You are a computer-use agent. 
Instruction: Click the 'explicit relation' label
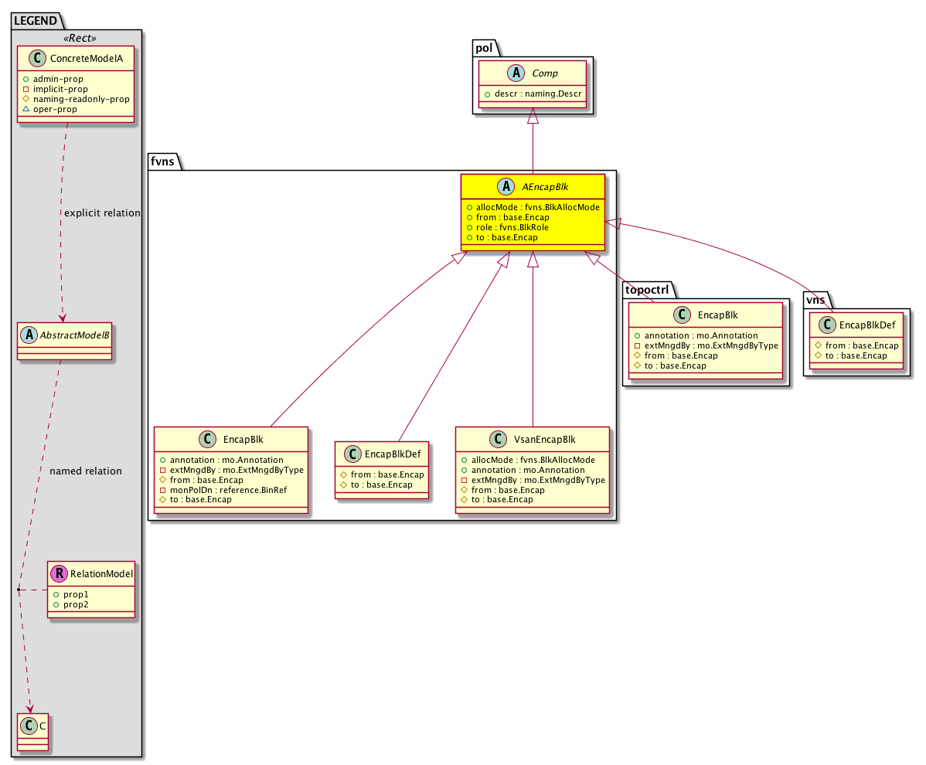[x=103, y=213]
